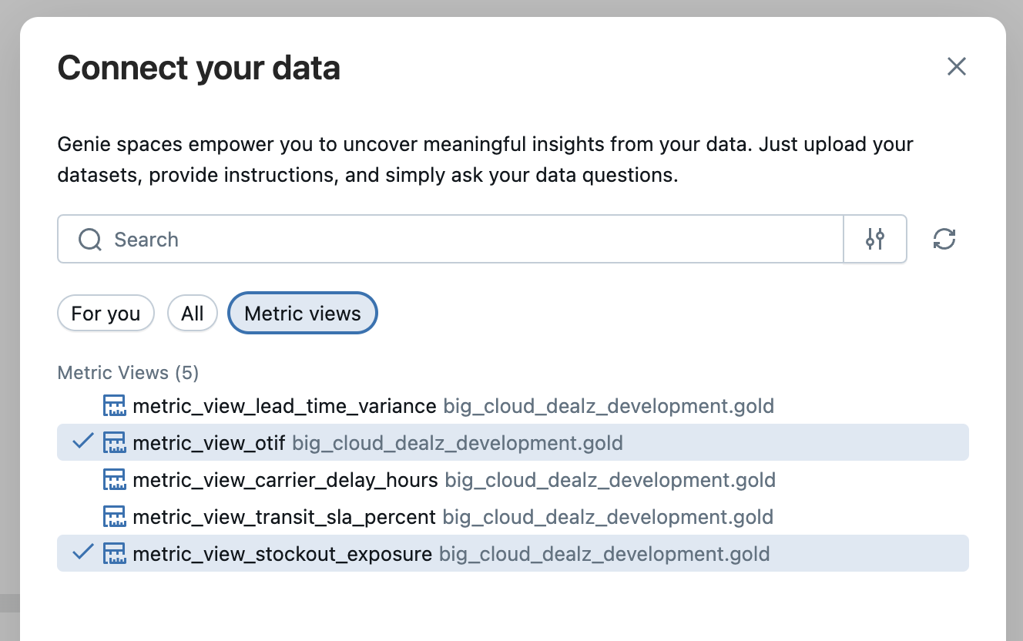Select metric_view_lead_time_variance row
This screenshot has height=641, width=1023.
coord(284,406)
